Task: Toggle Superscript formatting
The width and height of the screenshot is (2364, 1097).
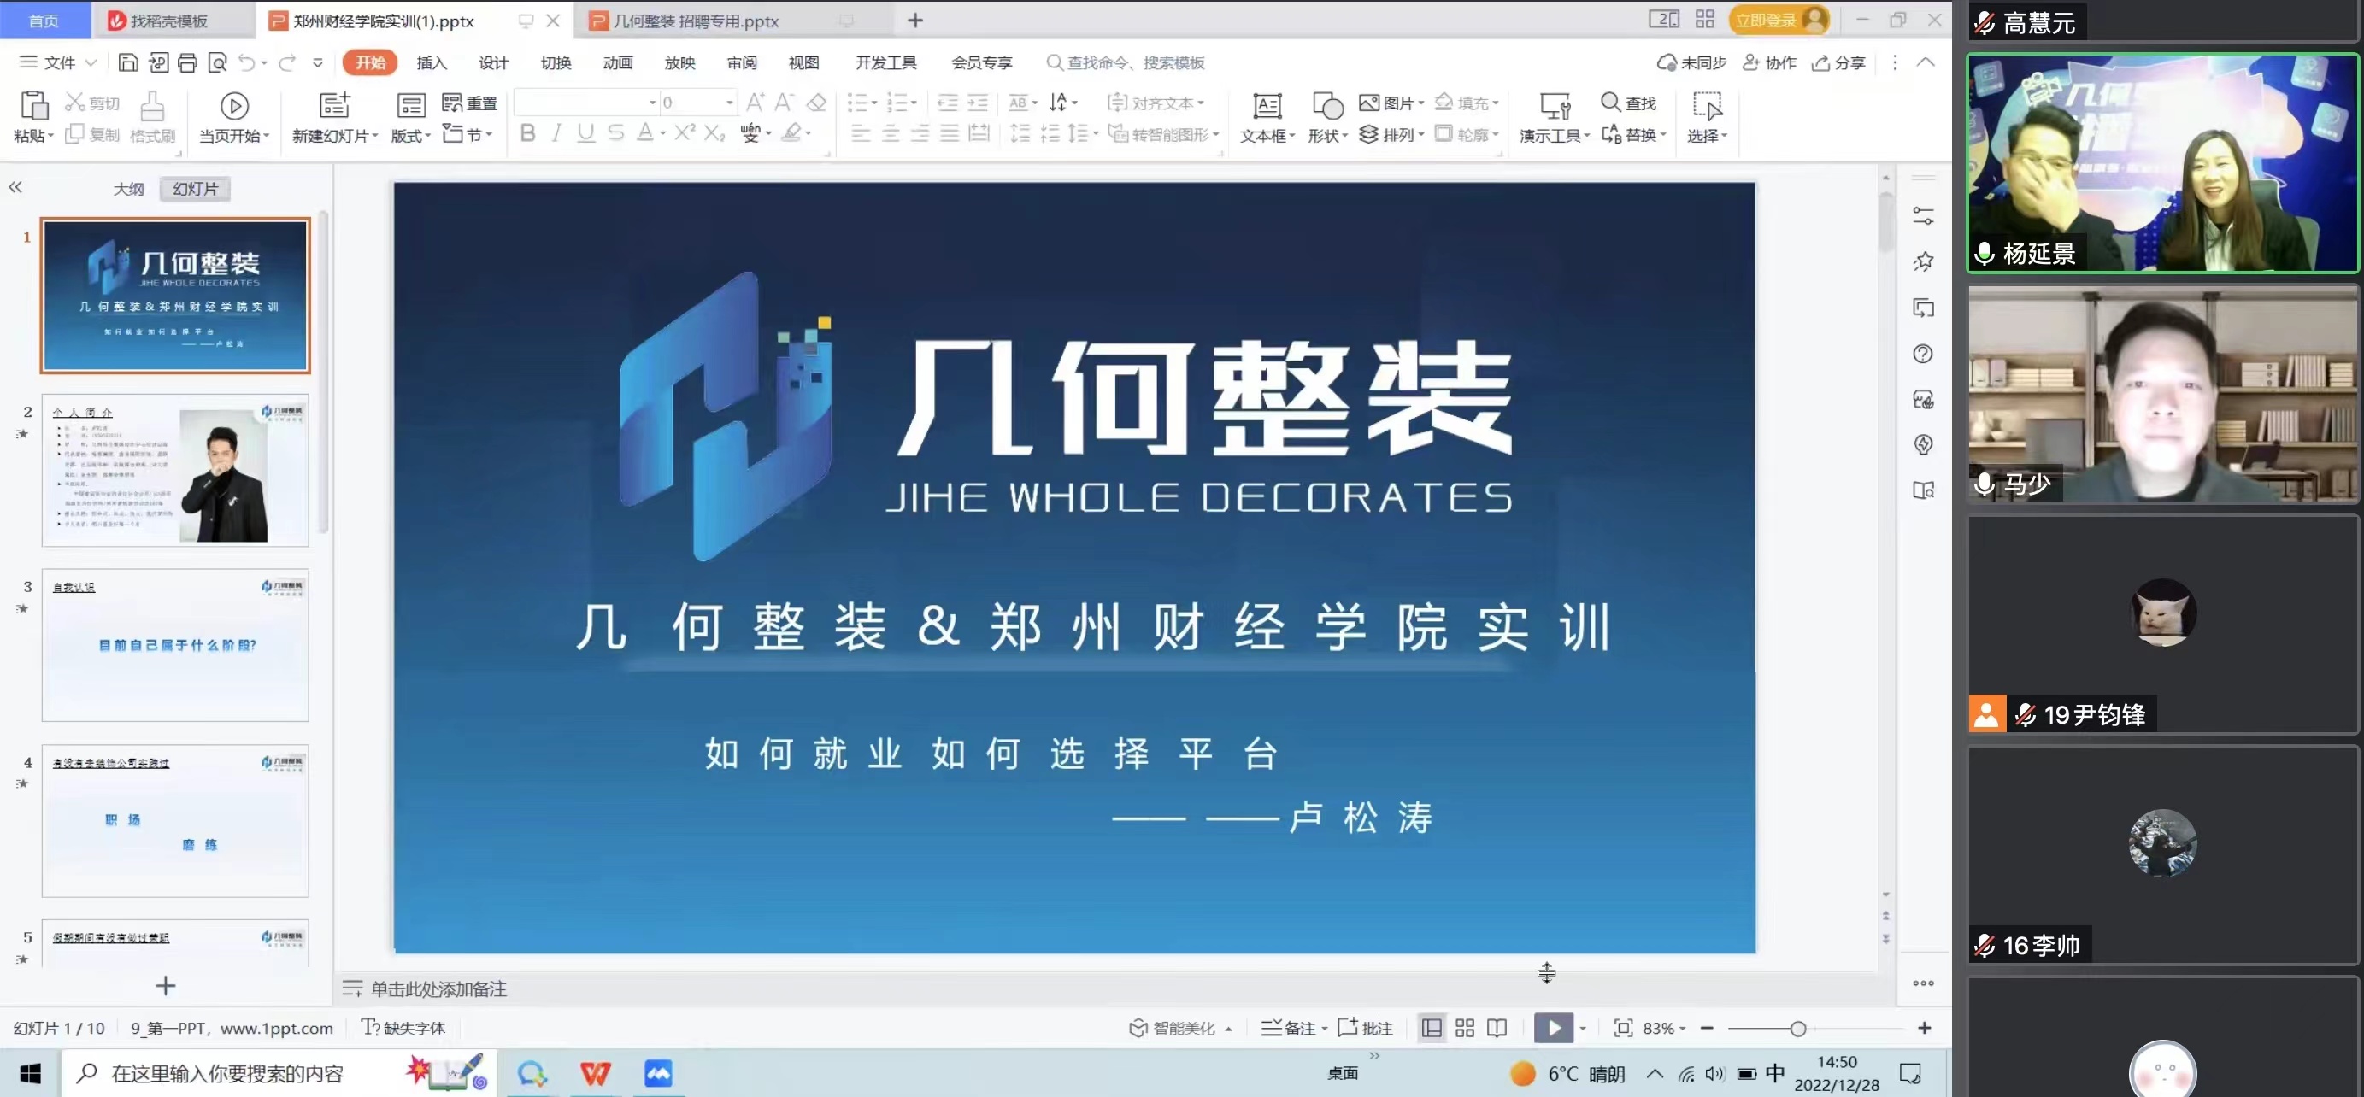Action: 685,133
